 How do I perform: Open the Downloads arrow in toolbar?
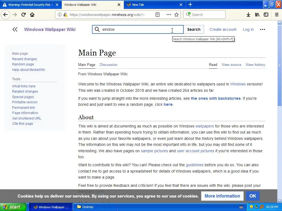tap(248, 15)
